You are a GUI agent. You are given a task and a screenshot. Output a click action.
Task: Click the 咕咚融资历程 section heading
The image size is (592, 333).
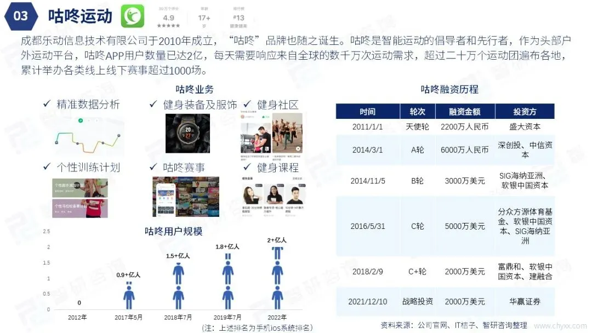coord(449,89)
